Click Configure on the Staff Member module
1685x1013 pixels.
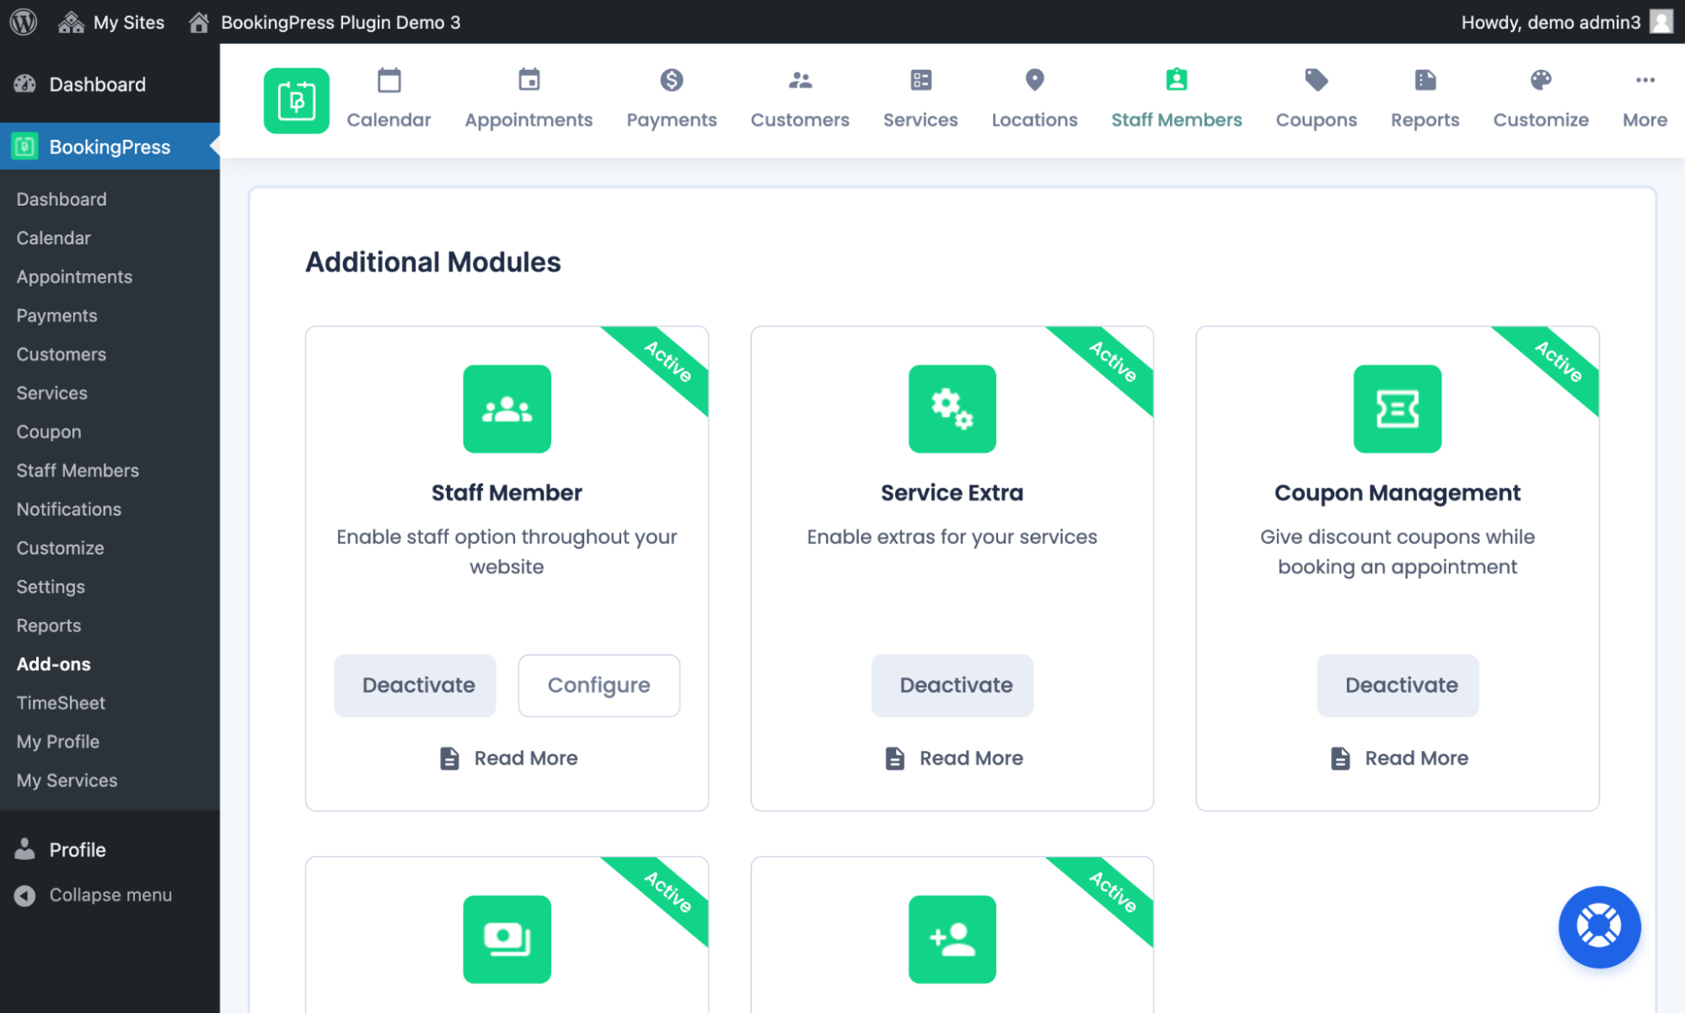point(598,685)
